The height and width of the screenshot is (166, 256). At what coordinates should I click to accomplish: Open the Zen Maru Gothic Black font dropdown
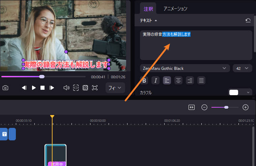(185, 68)
